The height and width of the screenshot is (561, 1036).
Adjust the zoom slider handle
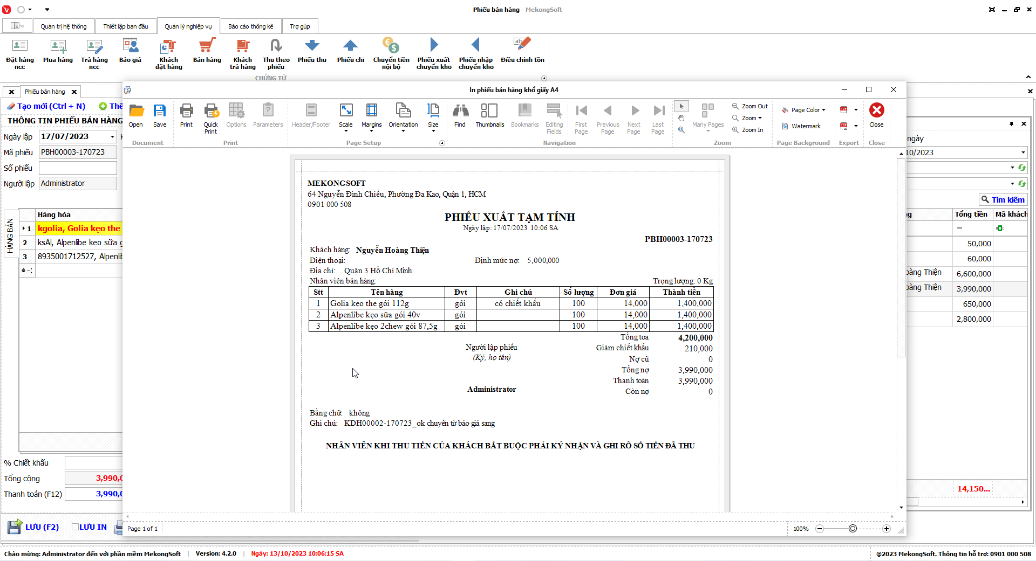tap(853, 529)
